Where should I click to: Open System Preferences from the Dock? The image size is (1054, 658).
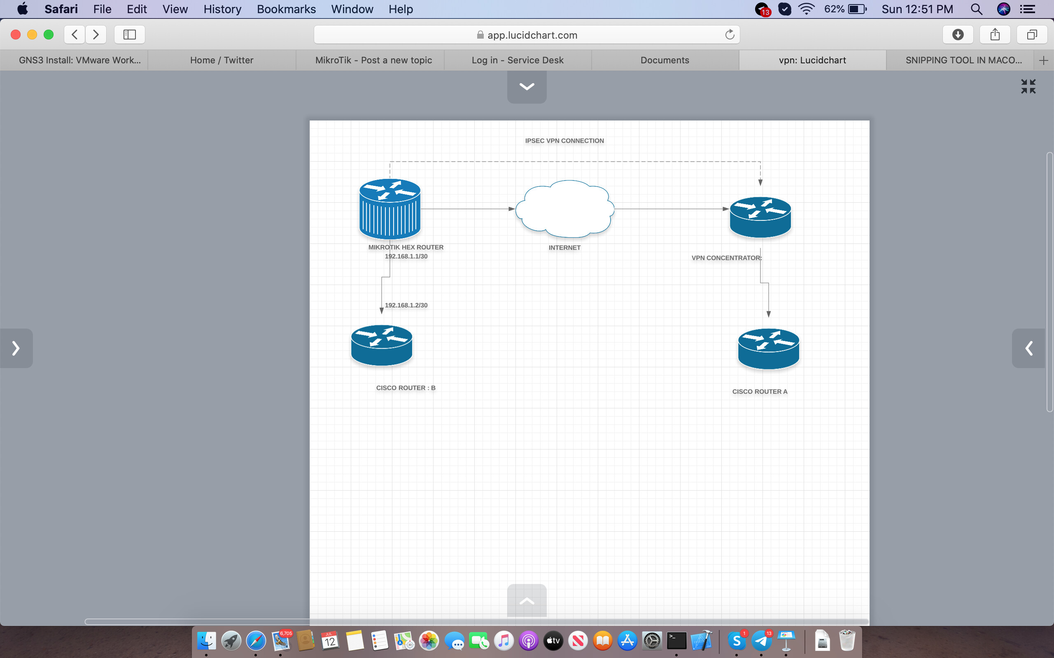[652, 640]
